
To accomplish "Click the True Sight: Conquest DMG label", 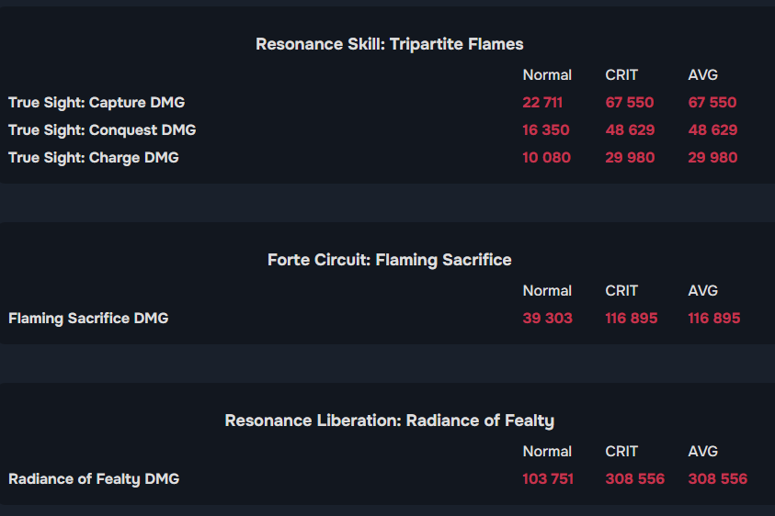I will pos(102,130).
